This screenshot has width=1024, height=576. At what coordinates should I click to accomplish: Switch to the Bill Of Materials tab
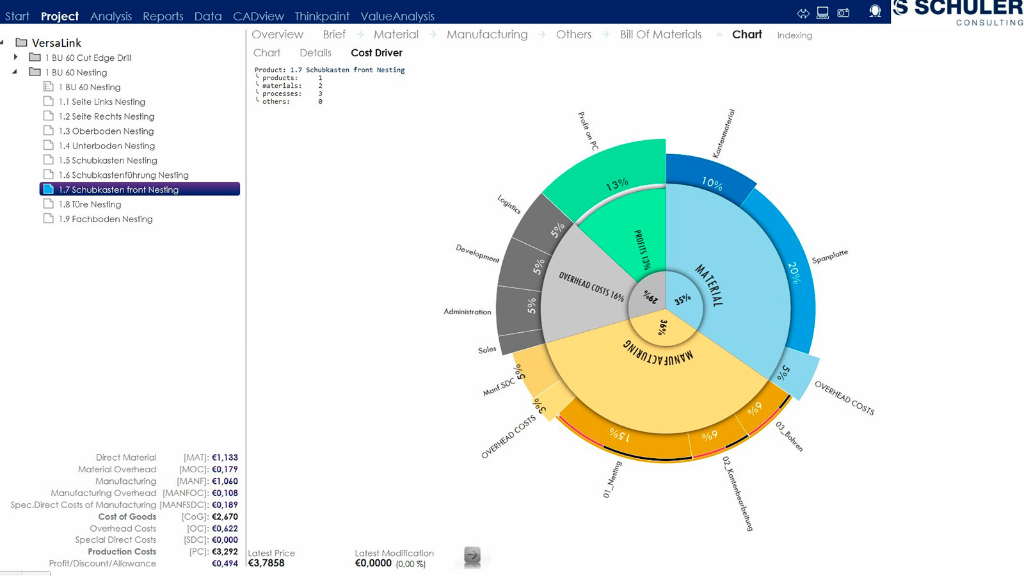coord(660,35)
